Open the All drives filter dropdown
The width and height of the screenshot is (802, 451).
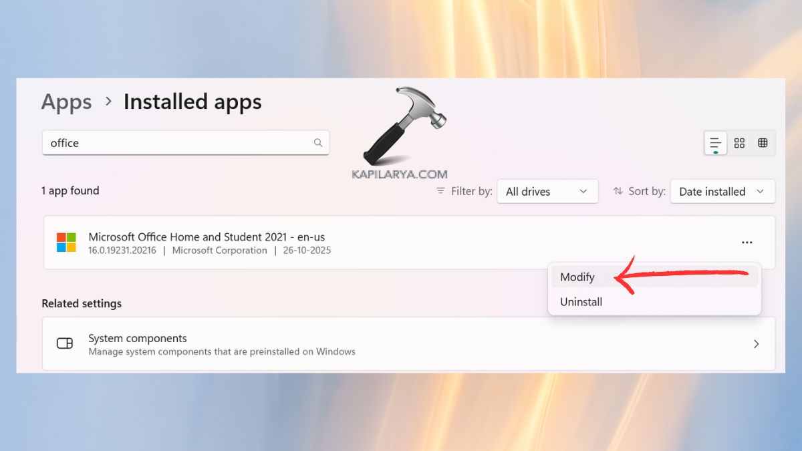[x=547, y=192]
